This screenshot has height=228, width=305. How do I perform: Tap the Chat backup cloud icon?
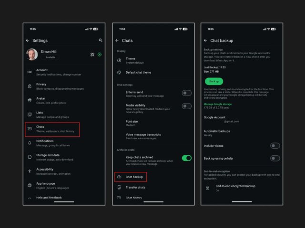pos(119,177)
